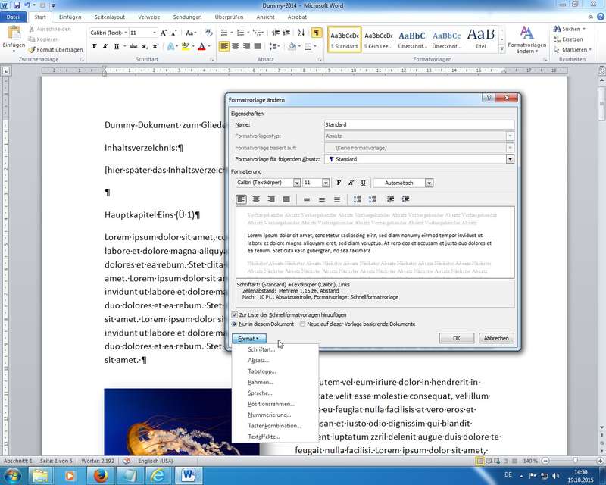Viewport: 606px width, 485px height.
Task: Click the Suchen binoculars icon
Action: (557, 29)
